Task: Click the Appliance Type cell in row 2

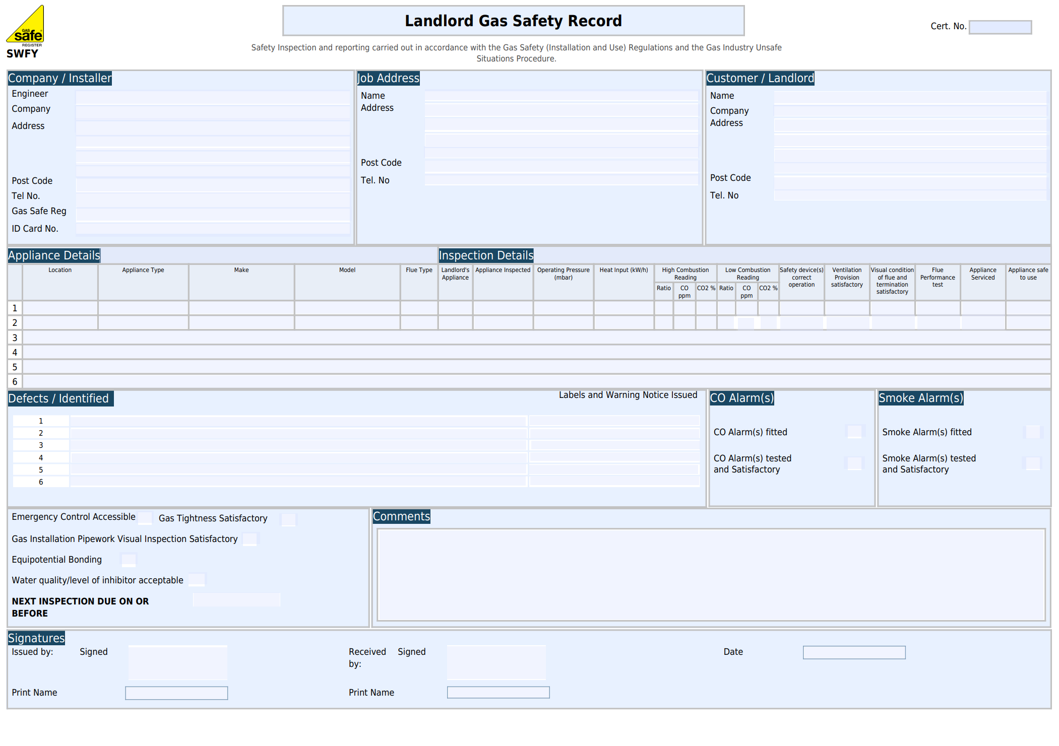Action: (143, 322)
